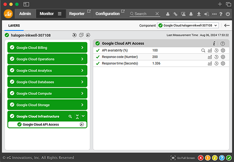Open the alarm warning triangle icon
Viewport: 234px width, 162px height.
[x=183, y=14]
